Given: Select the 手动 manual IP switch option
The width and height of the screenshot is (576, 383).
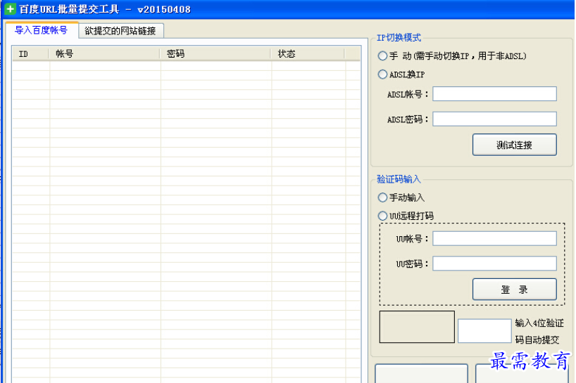Looking at the screenshot, I should coord(382,56).
